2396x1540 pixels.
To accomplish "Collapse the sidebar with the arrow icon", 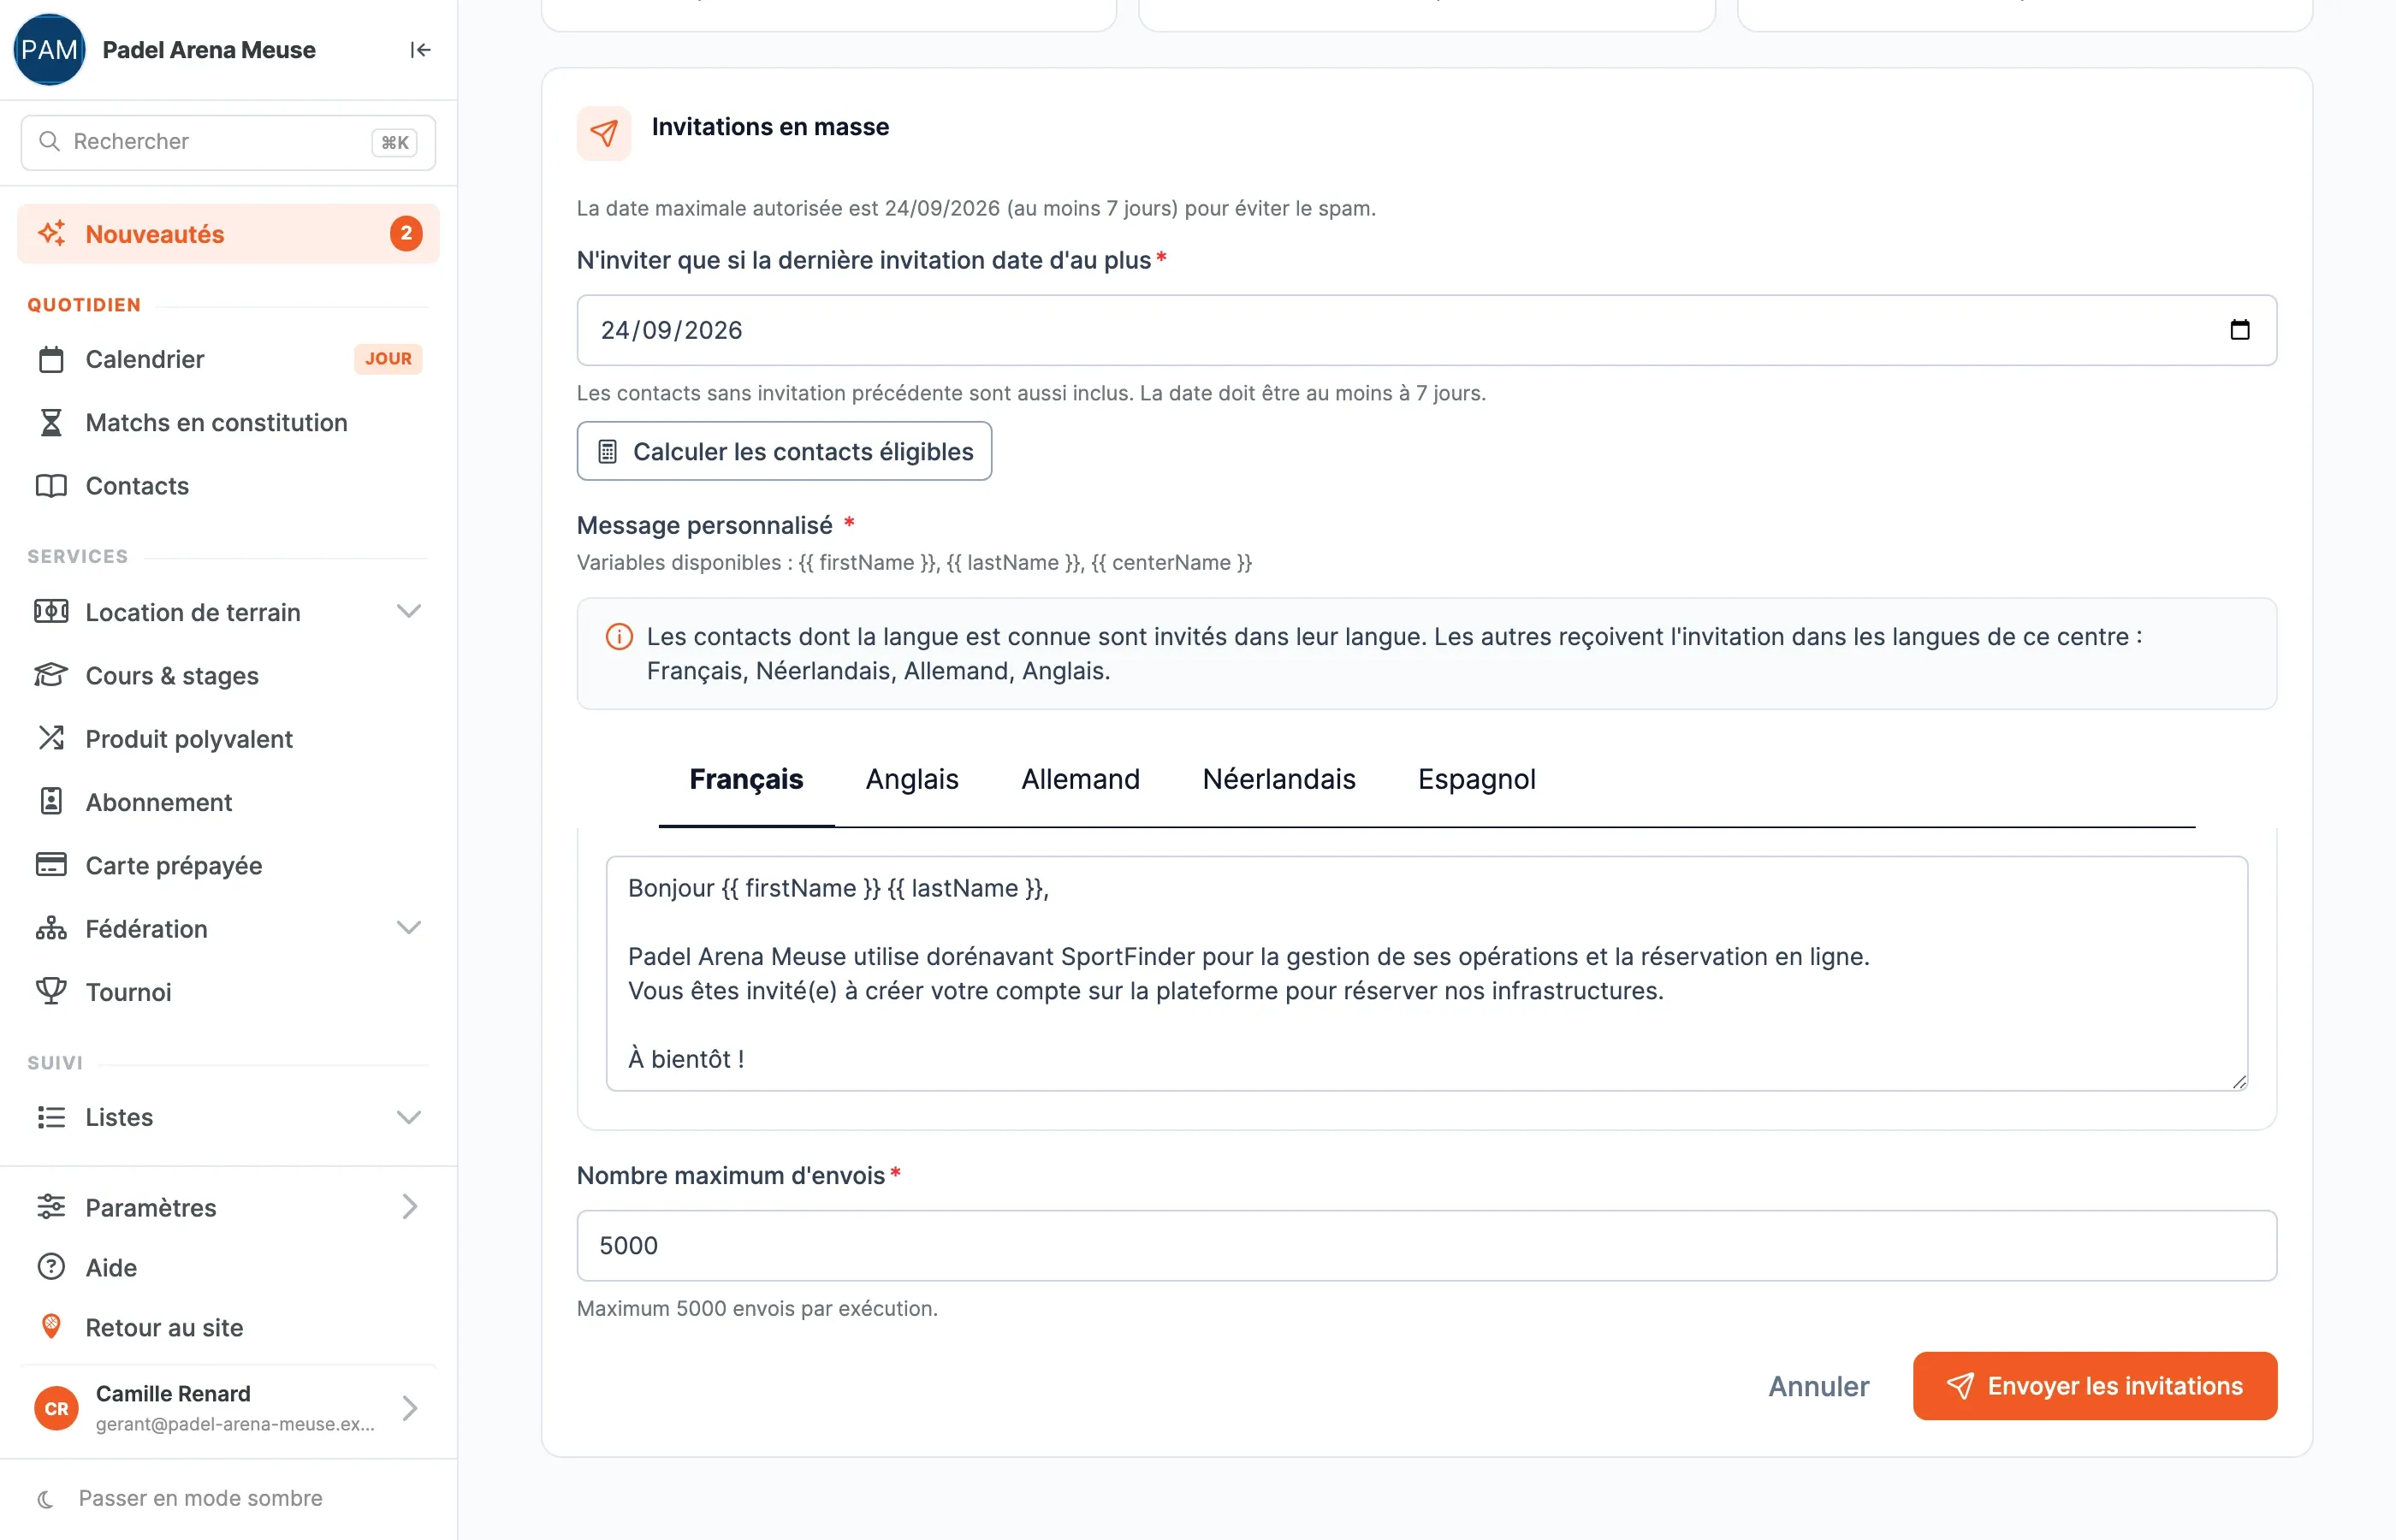I will tap(420, 50).
